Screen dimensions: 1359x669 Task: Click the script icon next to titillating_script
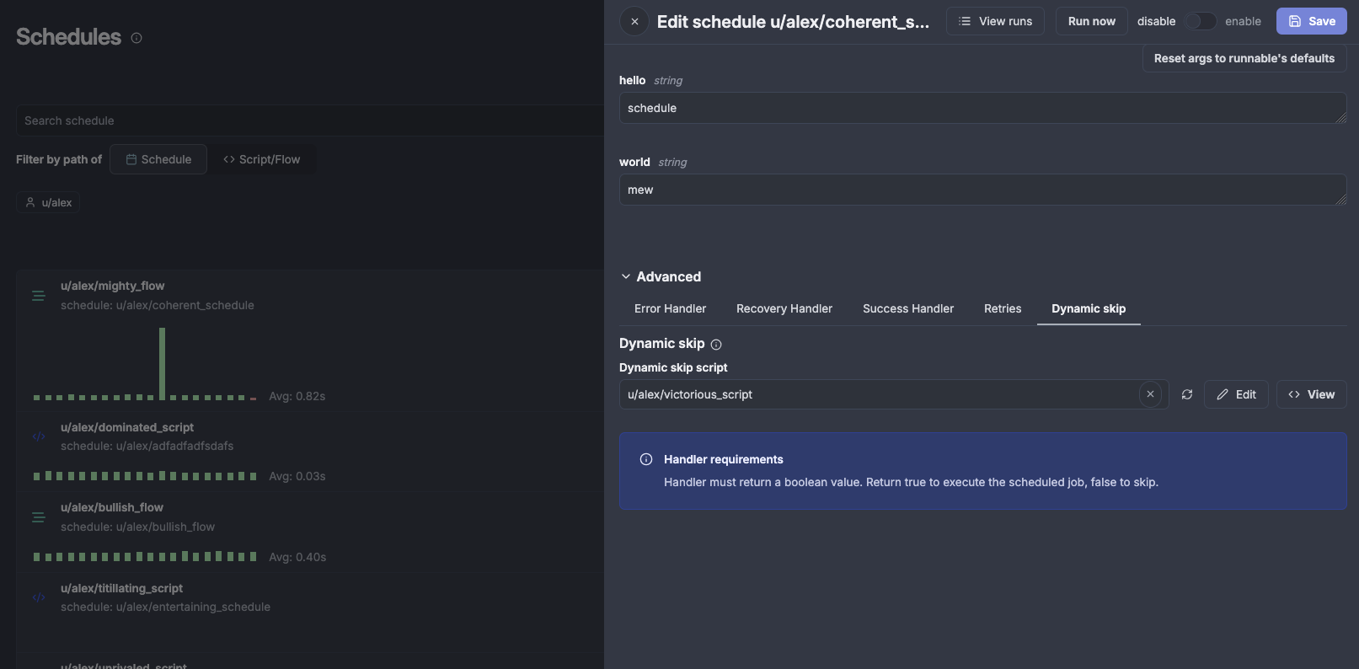(x=39, y=597)
